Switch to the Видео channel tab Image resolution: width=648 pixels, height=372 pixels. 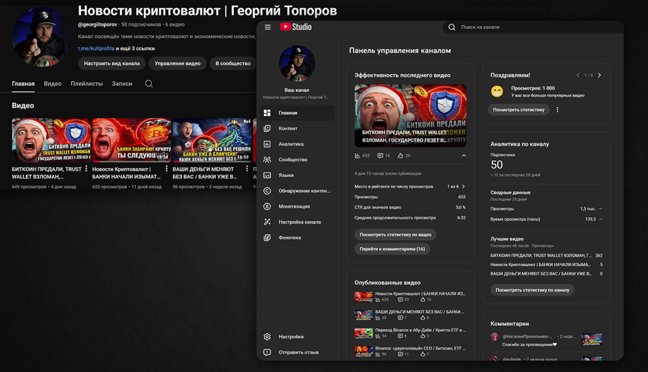(52, 84)
